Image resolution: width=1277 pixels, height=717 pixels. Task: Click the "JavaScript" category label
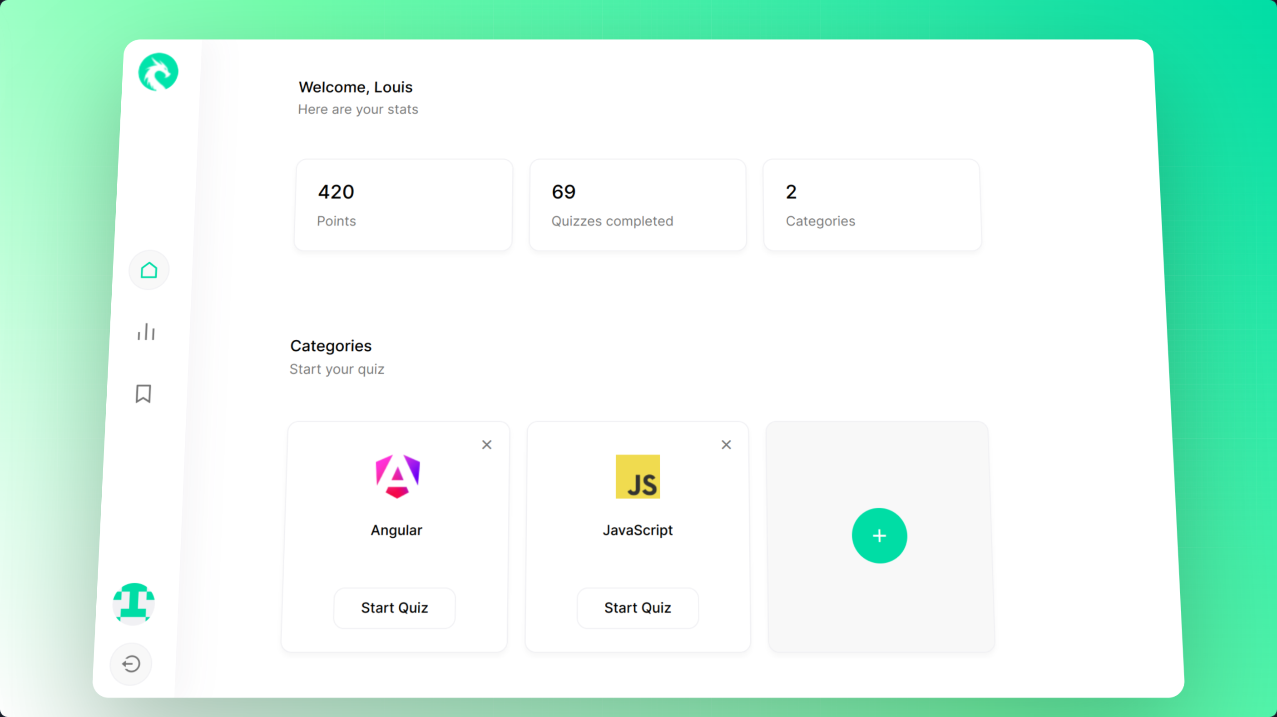pyautogui.click(x=638, y=530)
